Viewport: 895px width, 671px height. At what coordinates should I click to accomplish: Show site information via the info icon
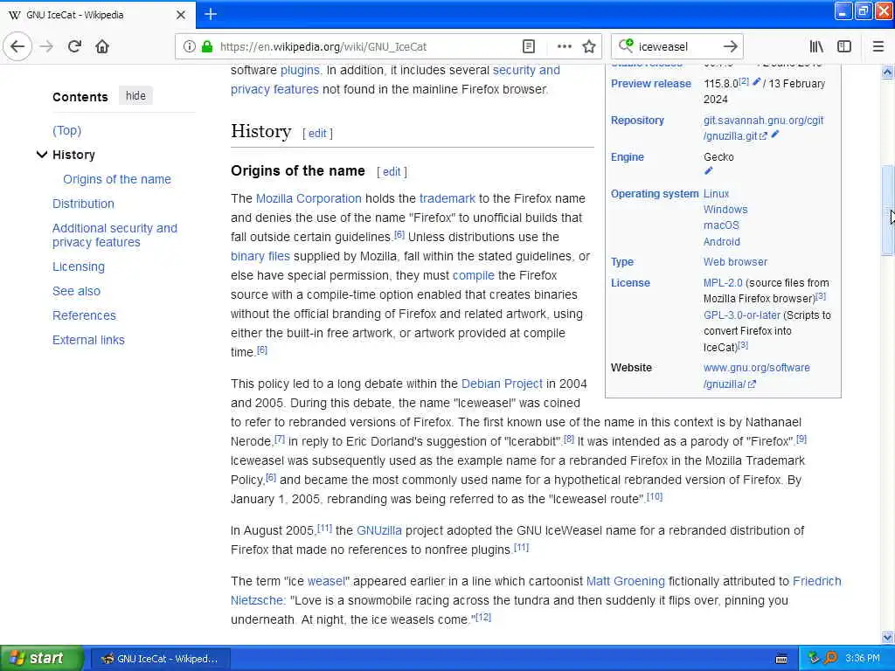tap(189, 46)
